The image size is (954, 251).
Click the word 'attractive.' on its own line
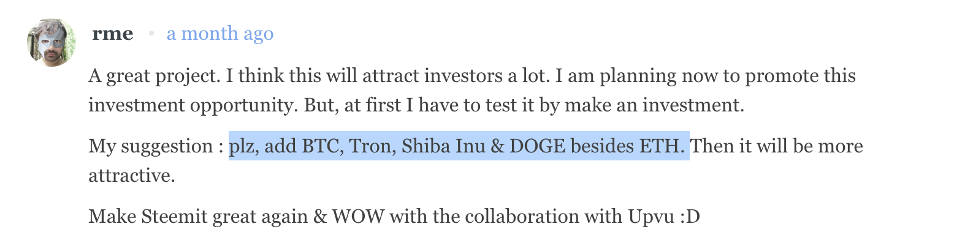[x=132, y=176]
